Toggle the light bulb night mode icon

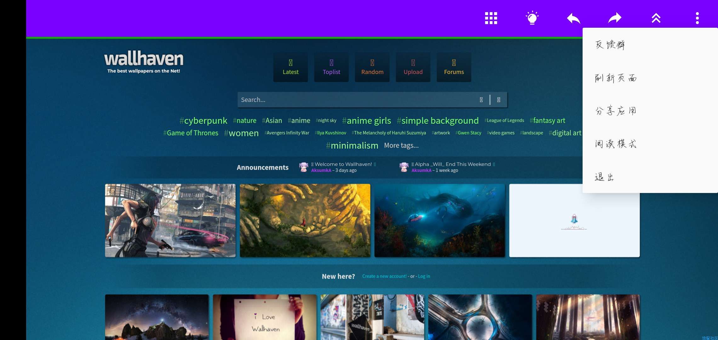tap(532, 18)
